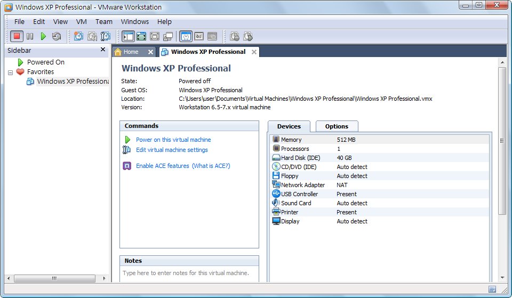This screenshot has height=298, width=512.
Task: Open the File menu
Action: point(19,21)
